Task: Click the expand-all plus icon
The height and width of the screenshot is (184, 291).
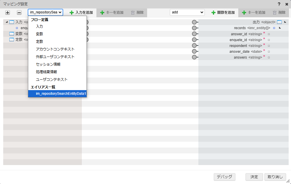Action: 8,13
